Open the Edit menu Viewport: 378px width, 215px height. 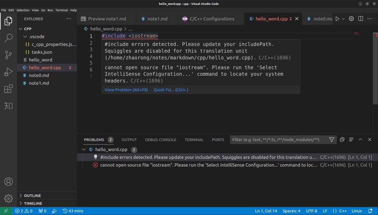[x=11, y=10]
